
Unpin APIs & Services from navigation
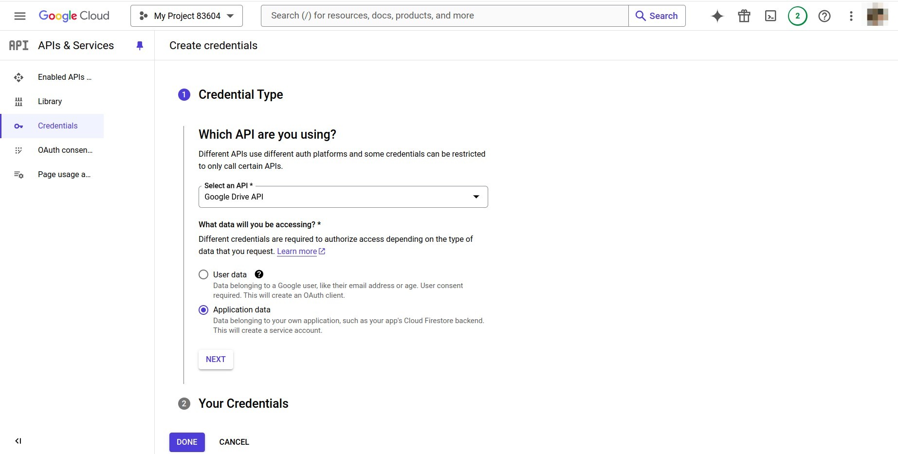[140, 45]
